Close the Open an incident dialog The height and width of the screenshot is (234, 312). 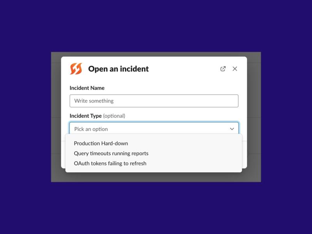click(235, 69)
